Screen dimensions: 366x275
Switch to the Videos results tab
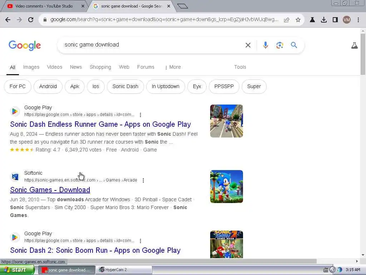click(x=55, y=67)
